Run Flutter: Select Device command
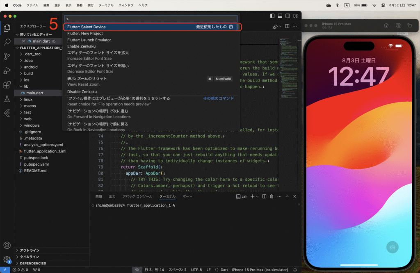Image resolution: width=420 pixels, height=273 pixels. click(x=152, y=27)
